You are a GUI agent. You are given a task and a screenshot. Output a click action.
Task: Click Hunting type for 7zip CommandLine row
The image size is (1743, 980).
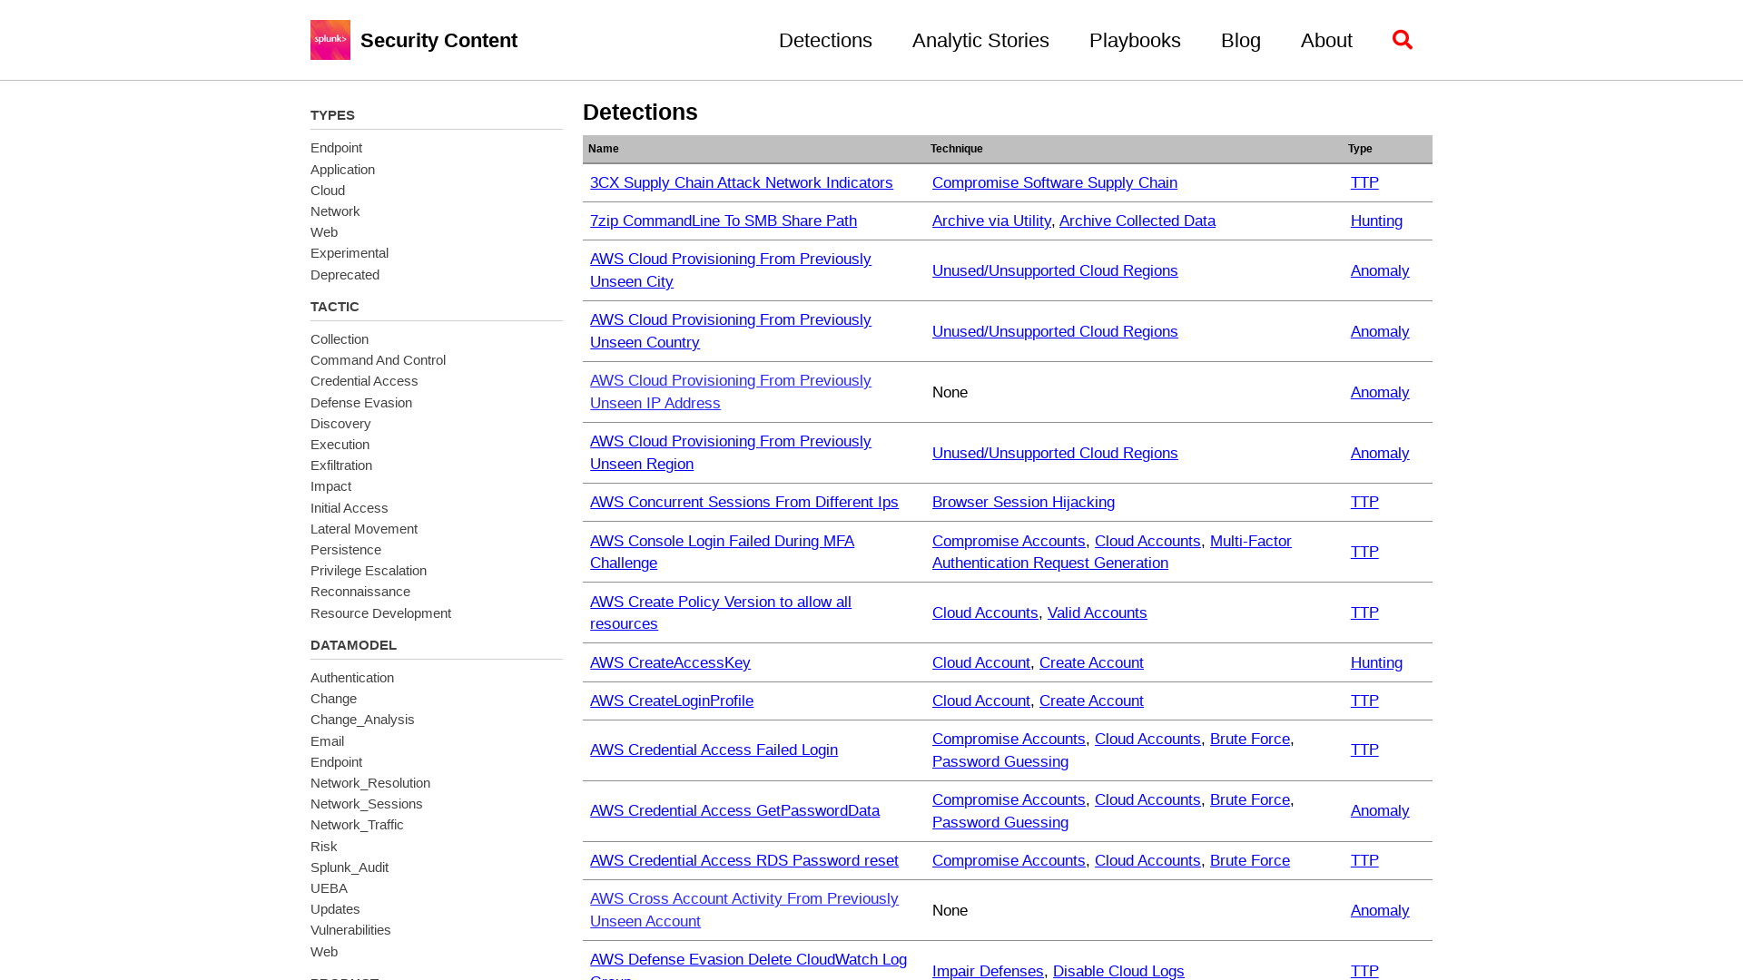(1376, 220)
